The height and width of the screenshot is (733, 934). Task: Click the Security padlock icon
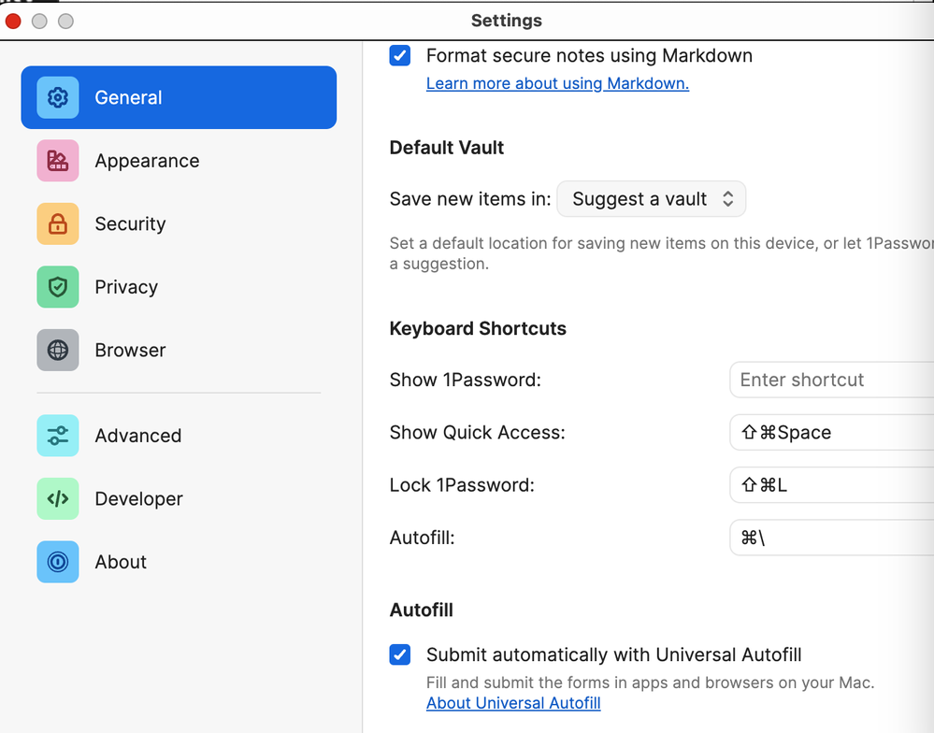tap(58, 224)
